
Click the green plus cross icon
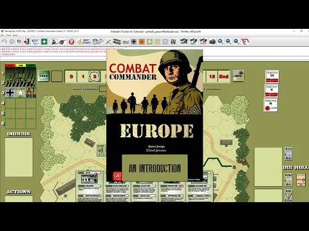[x=44, y=42]
